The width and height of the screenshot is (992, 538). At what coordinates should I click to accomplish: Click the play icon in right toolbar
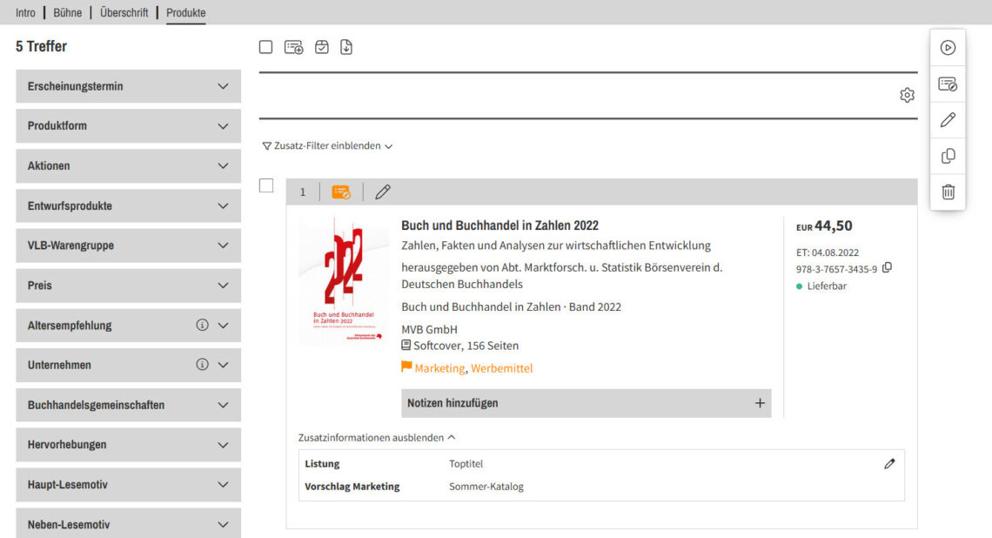click(x=948, y=48)
